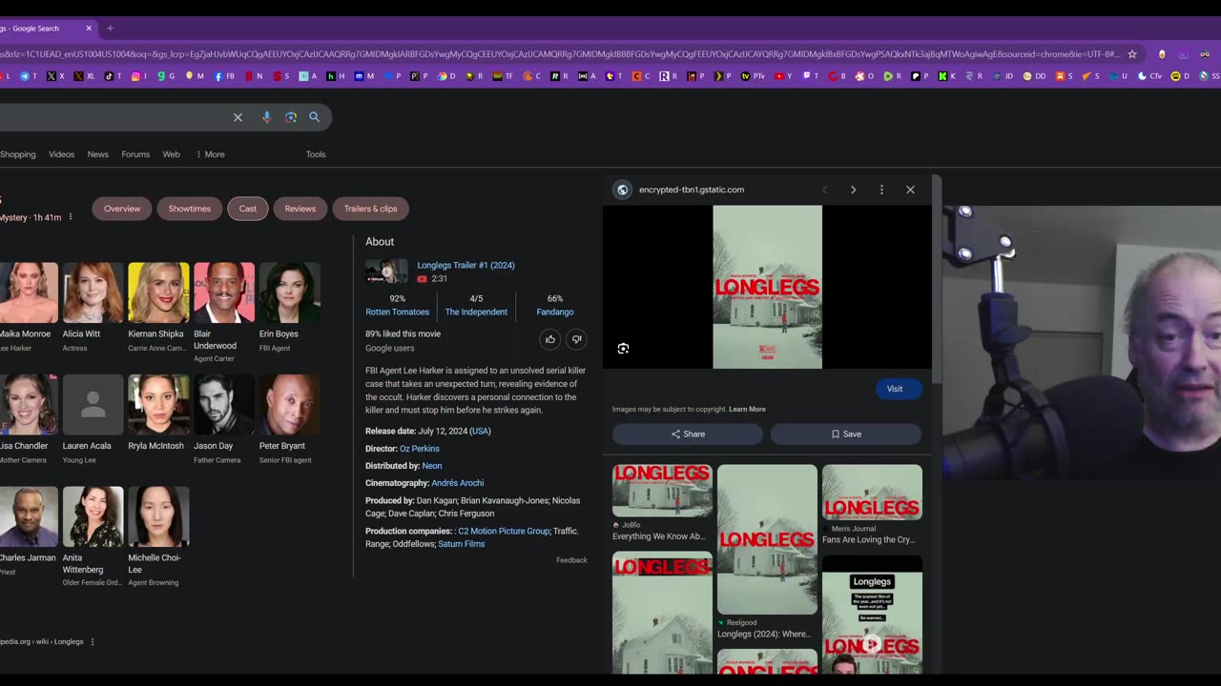Image resolution: width=1221 pixels, height=686 pixels.
Task: Open the Neon distributor link
Action: [x=432, y=466]
